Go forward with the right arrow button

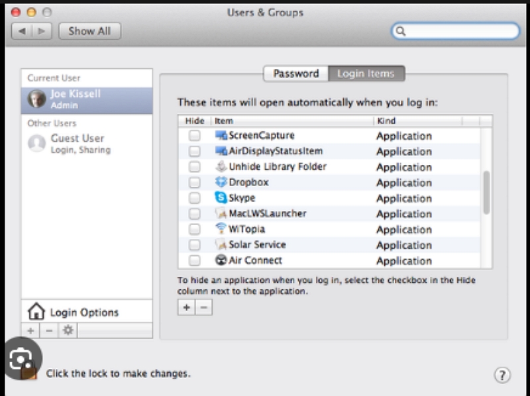[x=42, y=31]
